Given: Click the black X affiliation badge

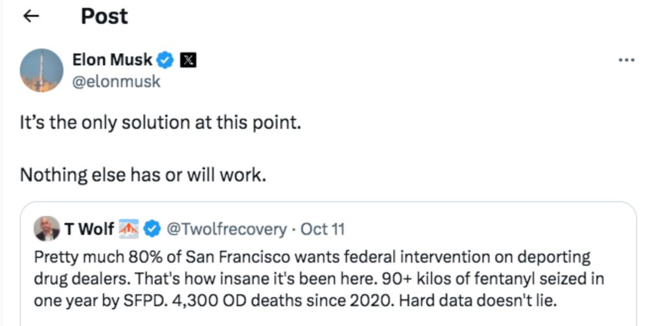Looking at the screenshot, I should click(188, 60).
